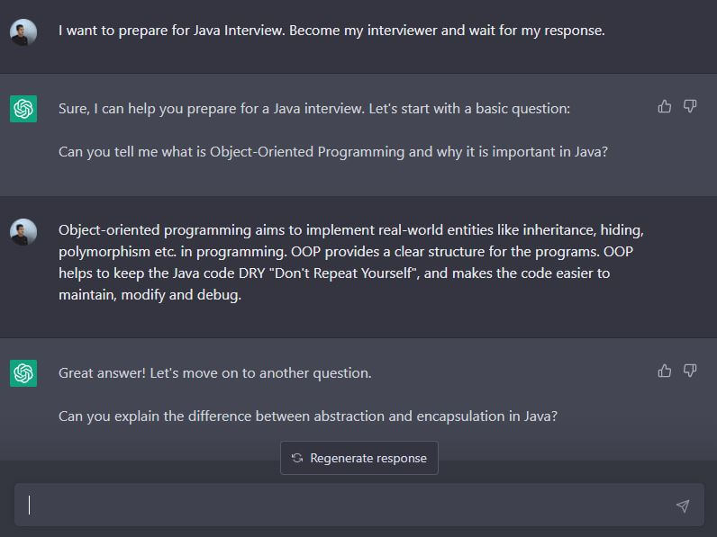Click user avatar beside the OOP answer message
Image resolution: width=717 pixels, height=537 pixels.
[x=23, y=232]
